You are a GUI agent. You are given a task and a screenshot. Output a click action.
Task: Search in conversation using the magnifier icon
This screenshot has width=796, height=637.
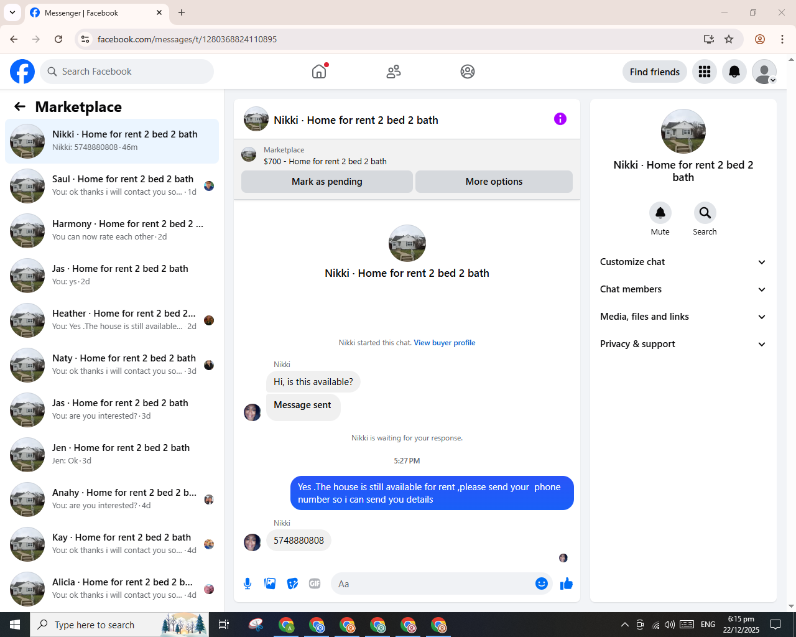(x=705, y=213)
